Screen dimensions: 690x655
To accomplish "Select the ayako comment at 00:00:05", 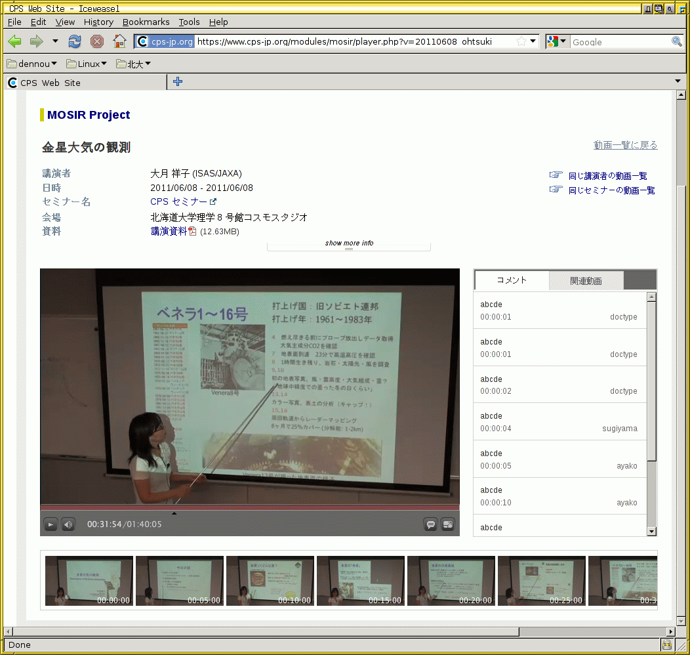I will coord(559,459).
